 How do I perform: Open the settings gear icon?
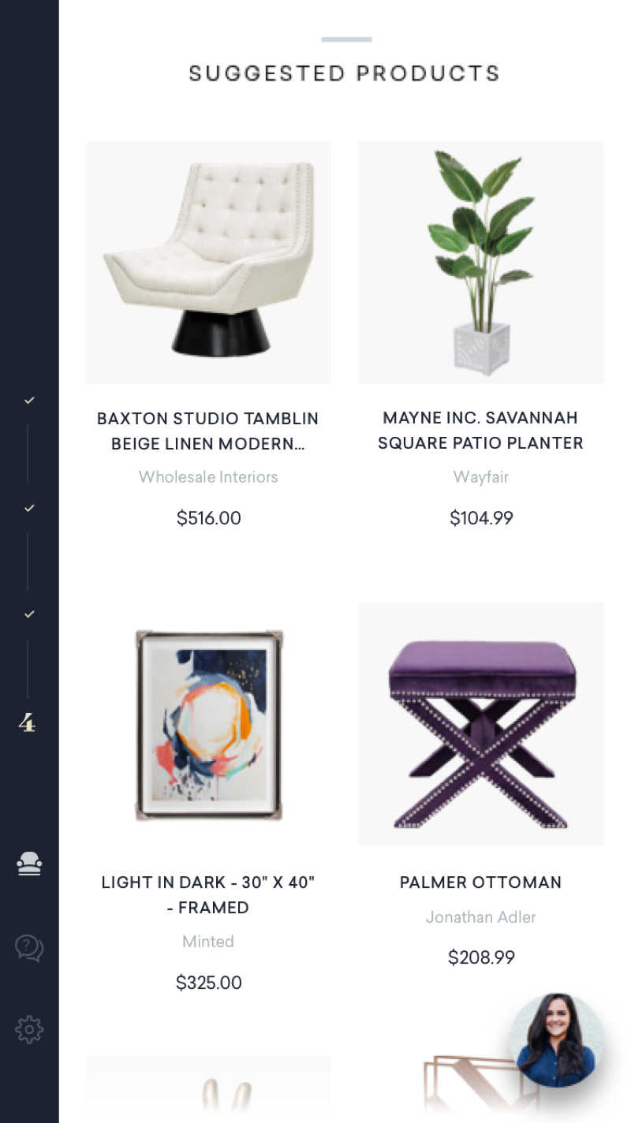pyautogui.click(x=29, y=1029)
